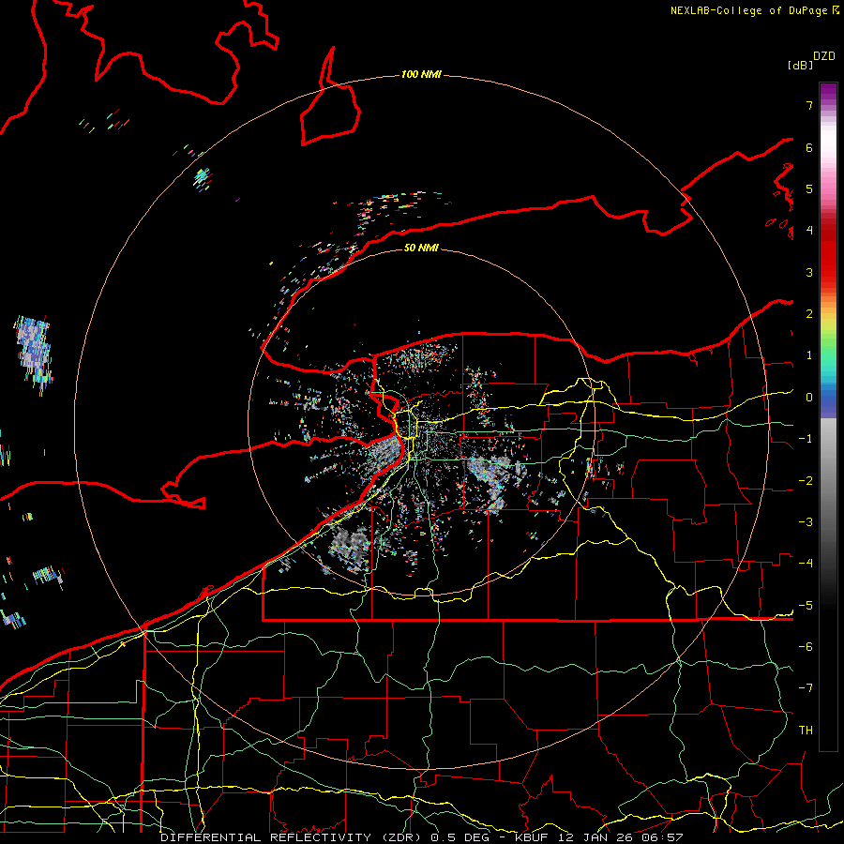The width and height of the screenshot is (844, 844).
Task: Click the -6 value on color scale
Action: coord(806,647)
